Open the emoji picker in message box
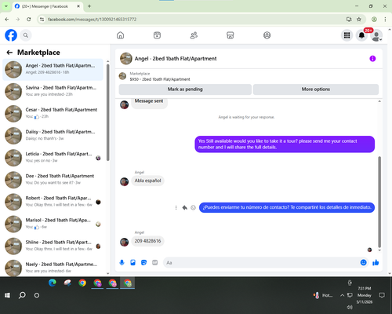The image size is (392, 314). tap(363, 262)
